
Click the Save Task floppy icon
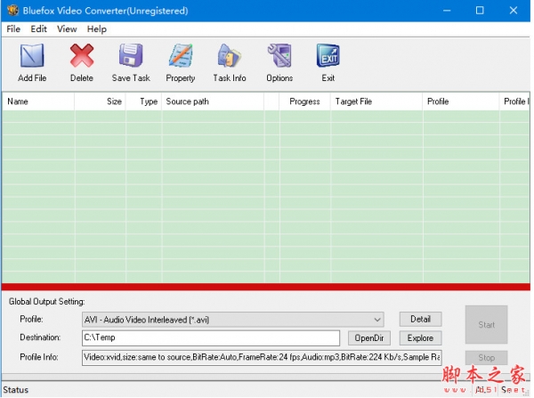pyautogui.click(x=131, y=55)
